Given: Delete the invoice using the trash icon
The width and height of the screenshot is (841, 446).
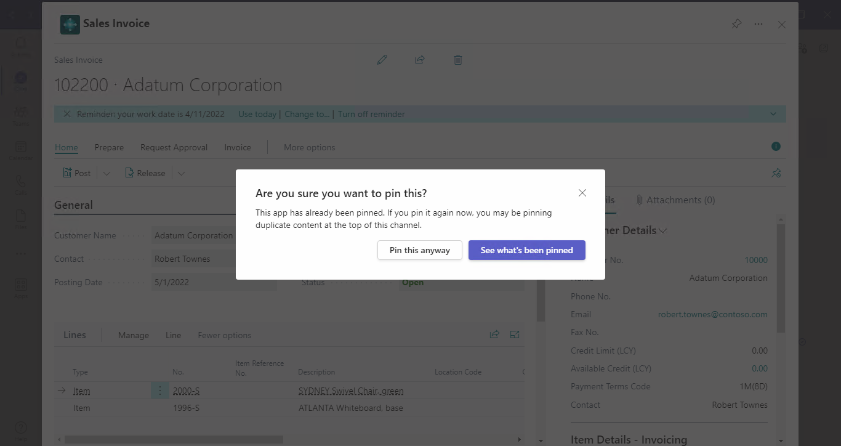Looking at the screenshot, I should click(457, 59).
